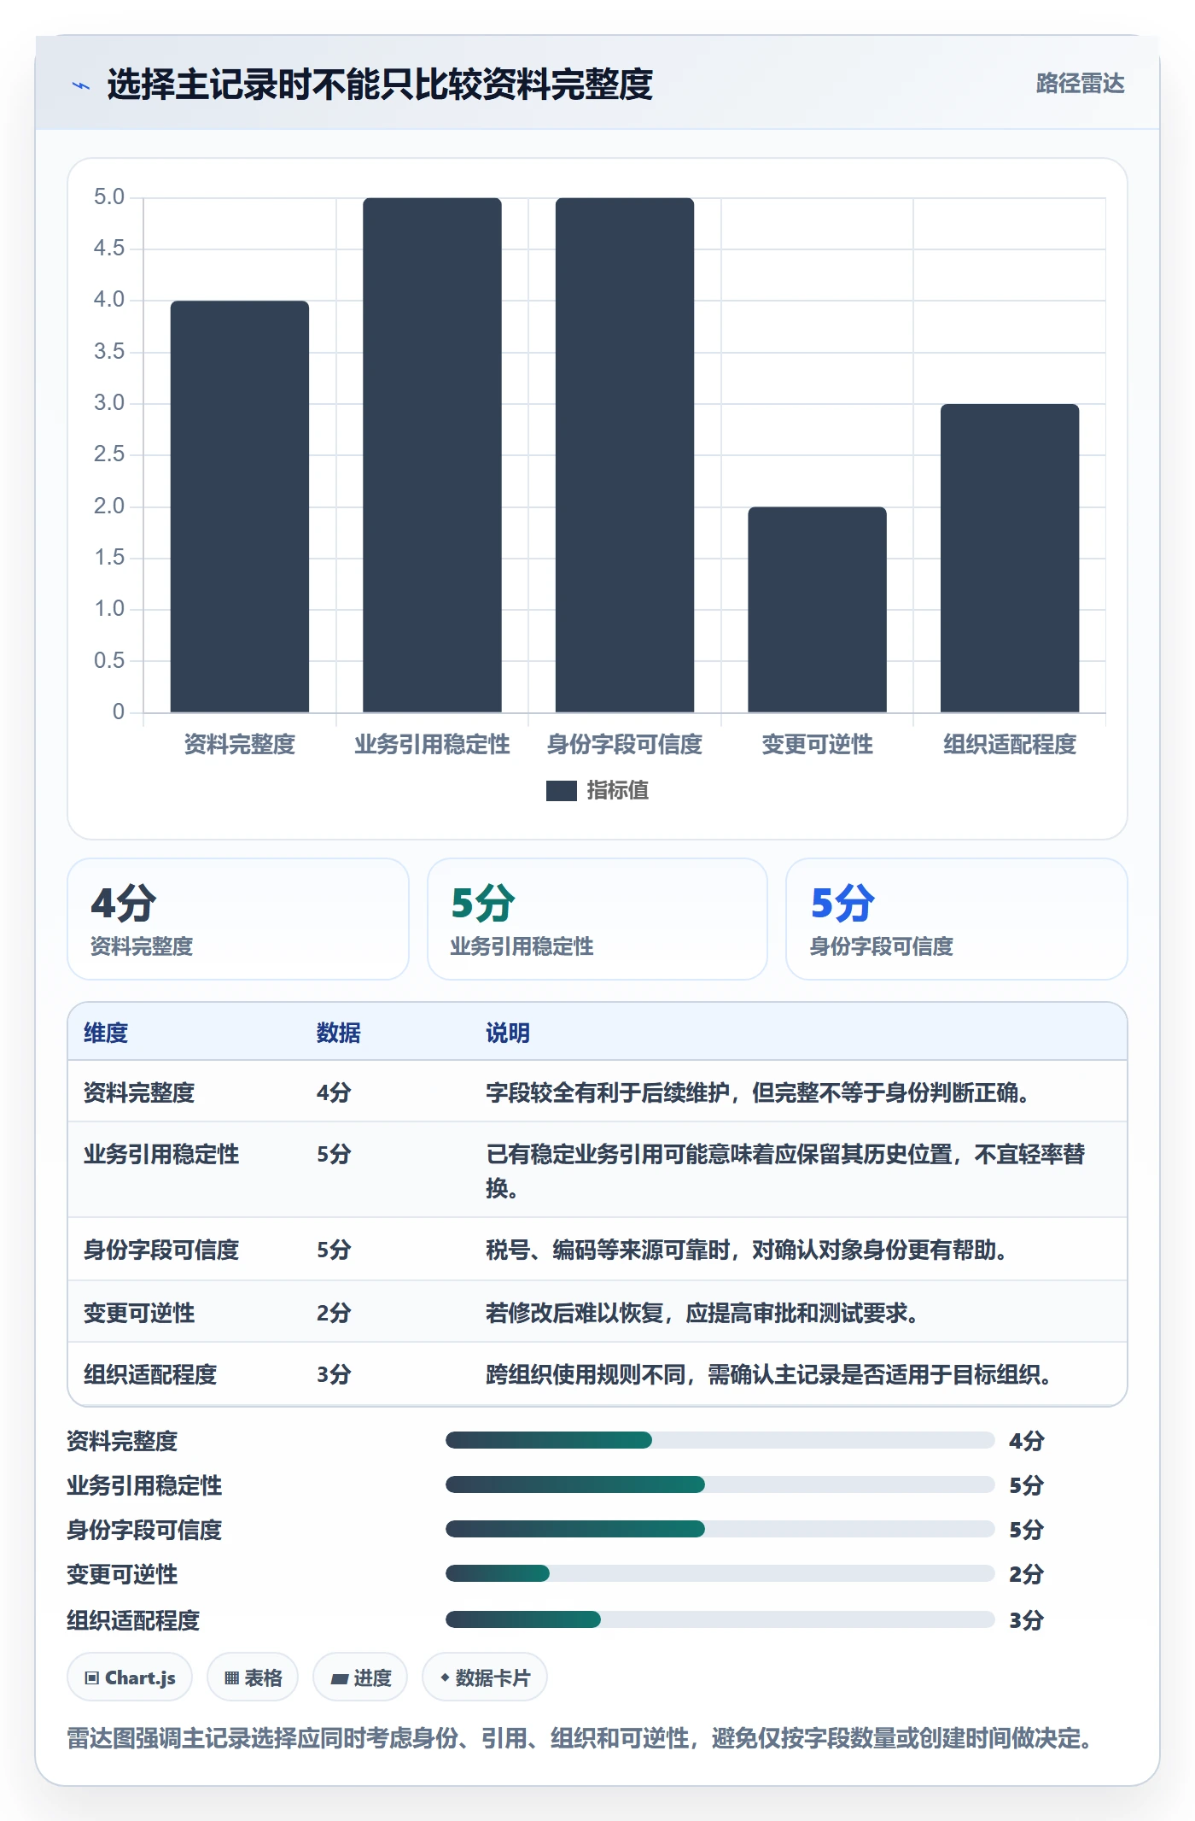
Task: Click the 身份字段可信度 bar in chart
Action: click(625, 455)
